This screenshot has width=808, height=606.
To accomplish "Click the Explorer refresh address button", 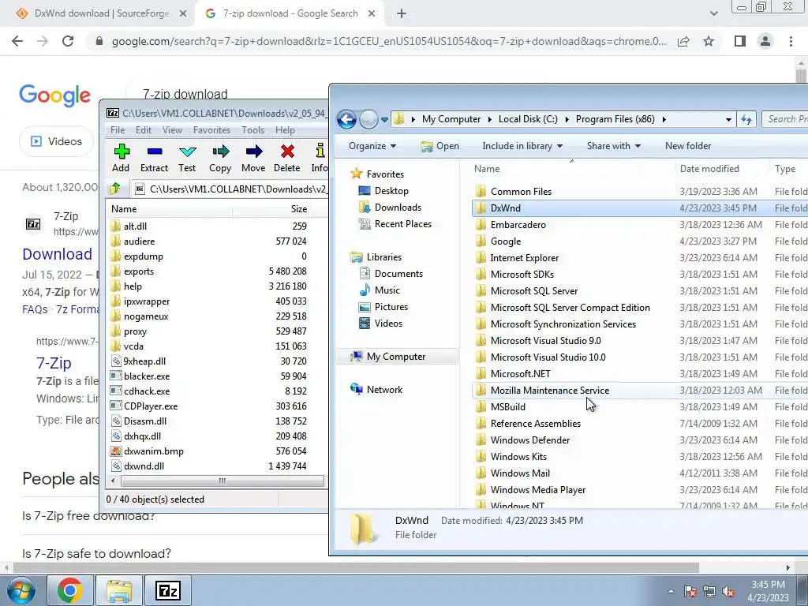I will pos(746,120).
